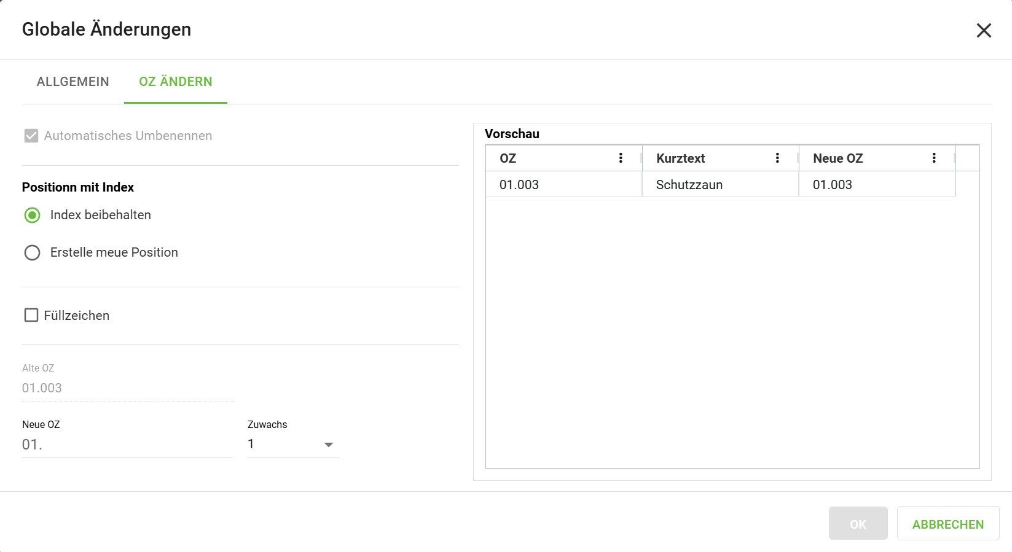This screenshot has width=1012, height=552.
Task: Select the 01.003 cell under OZ column
Action: click(x=519, y=185)
